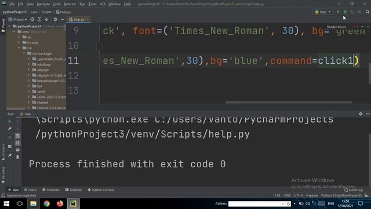
Task: Expand the etc folder
Action: point(19,37)
